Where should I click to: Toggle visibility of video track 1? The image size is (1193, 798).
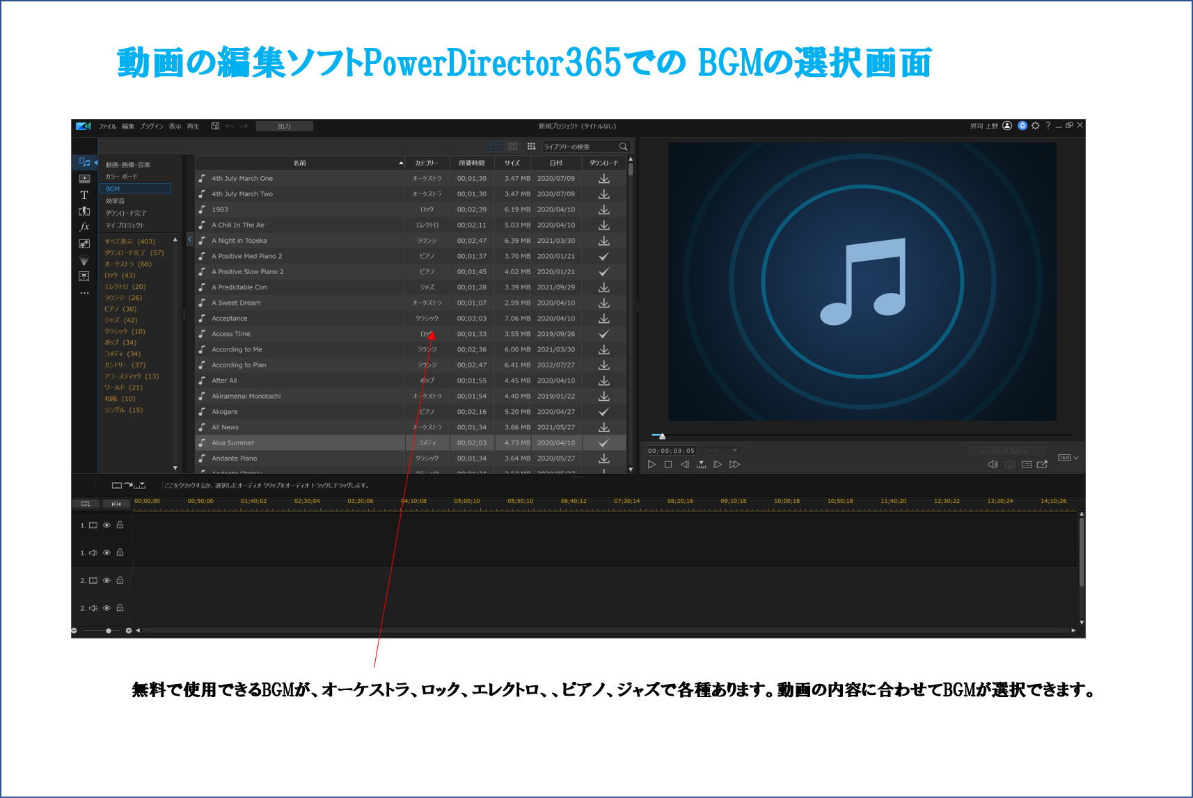click(x=106, y=525)
